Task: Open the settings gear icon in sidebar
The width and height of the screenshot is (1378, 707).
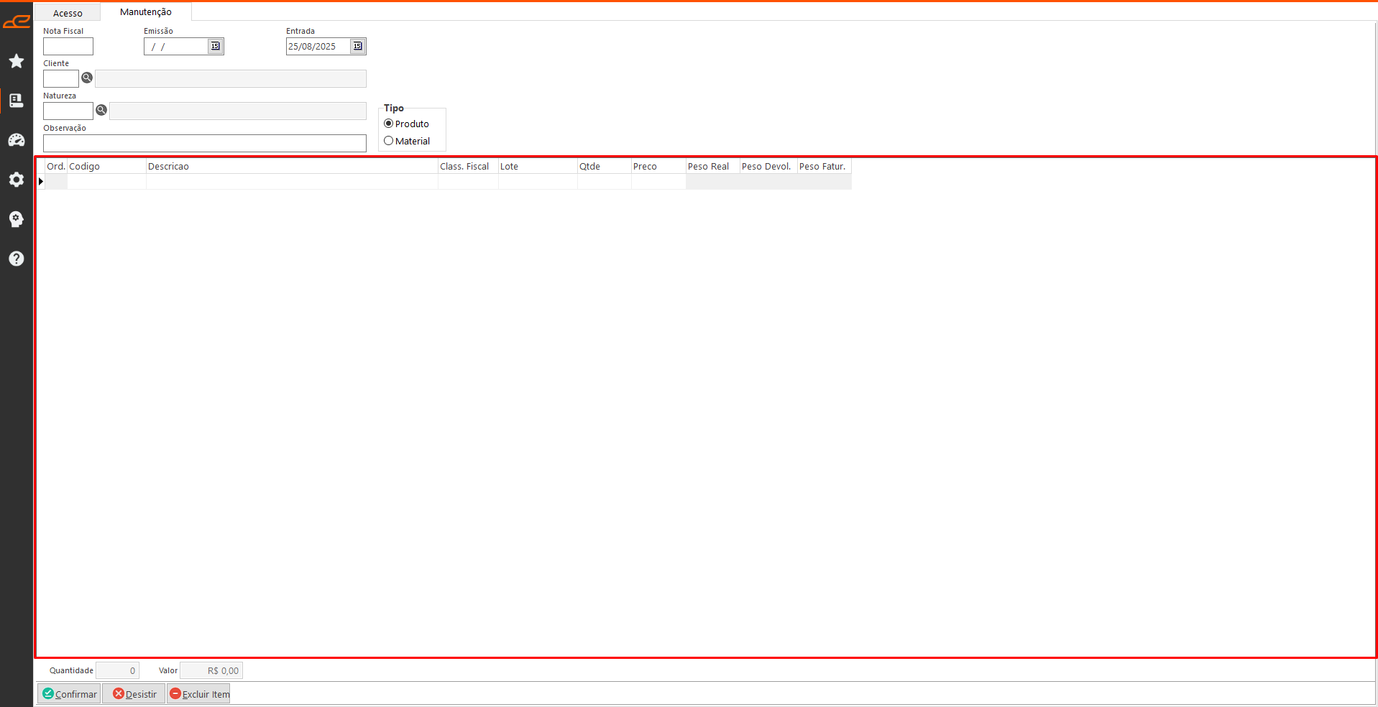Action: click(17, 180)
